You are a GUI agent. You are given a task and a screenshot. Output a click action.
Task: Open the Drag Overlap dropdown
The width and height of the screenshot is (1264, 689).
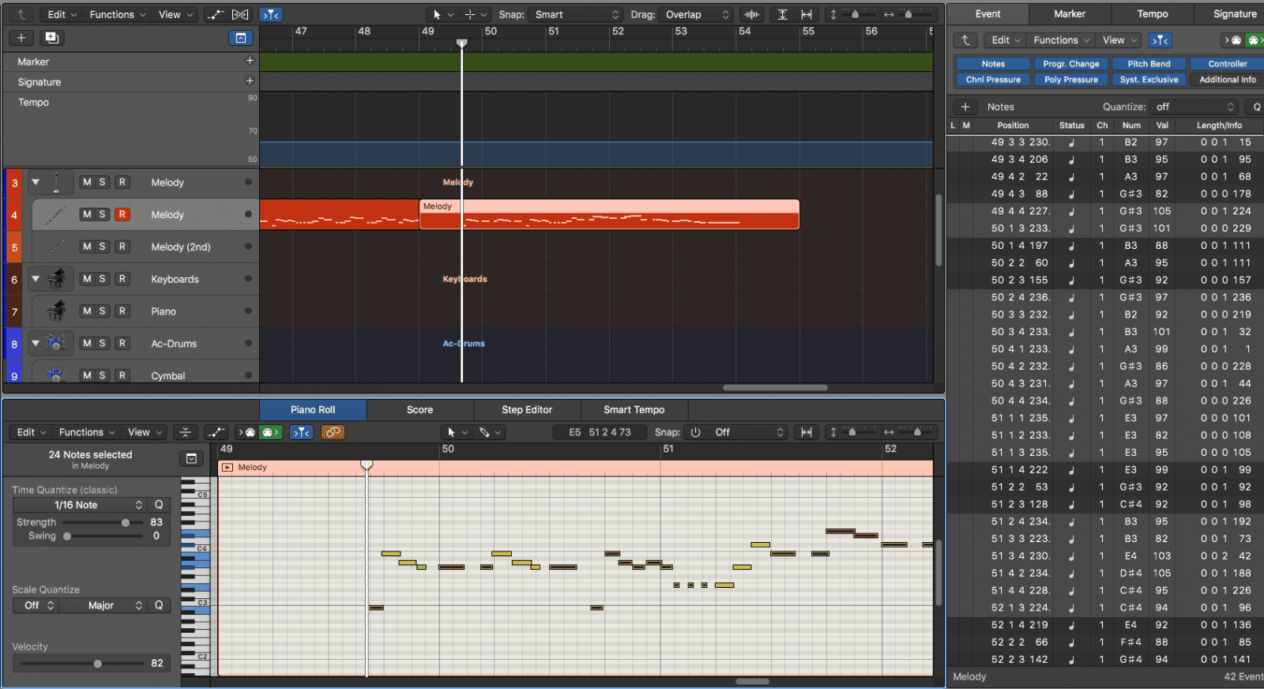[x=697, y=14]
